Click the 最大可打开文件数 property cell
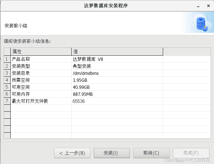This screenshot has height=164, width=214. point(41,101)
